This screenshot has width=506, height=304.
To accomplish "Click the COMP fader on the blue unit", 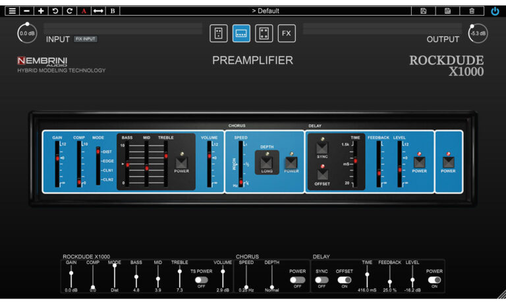I will tap(79, 164).
